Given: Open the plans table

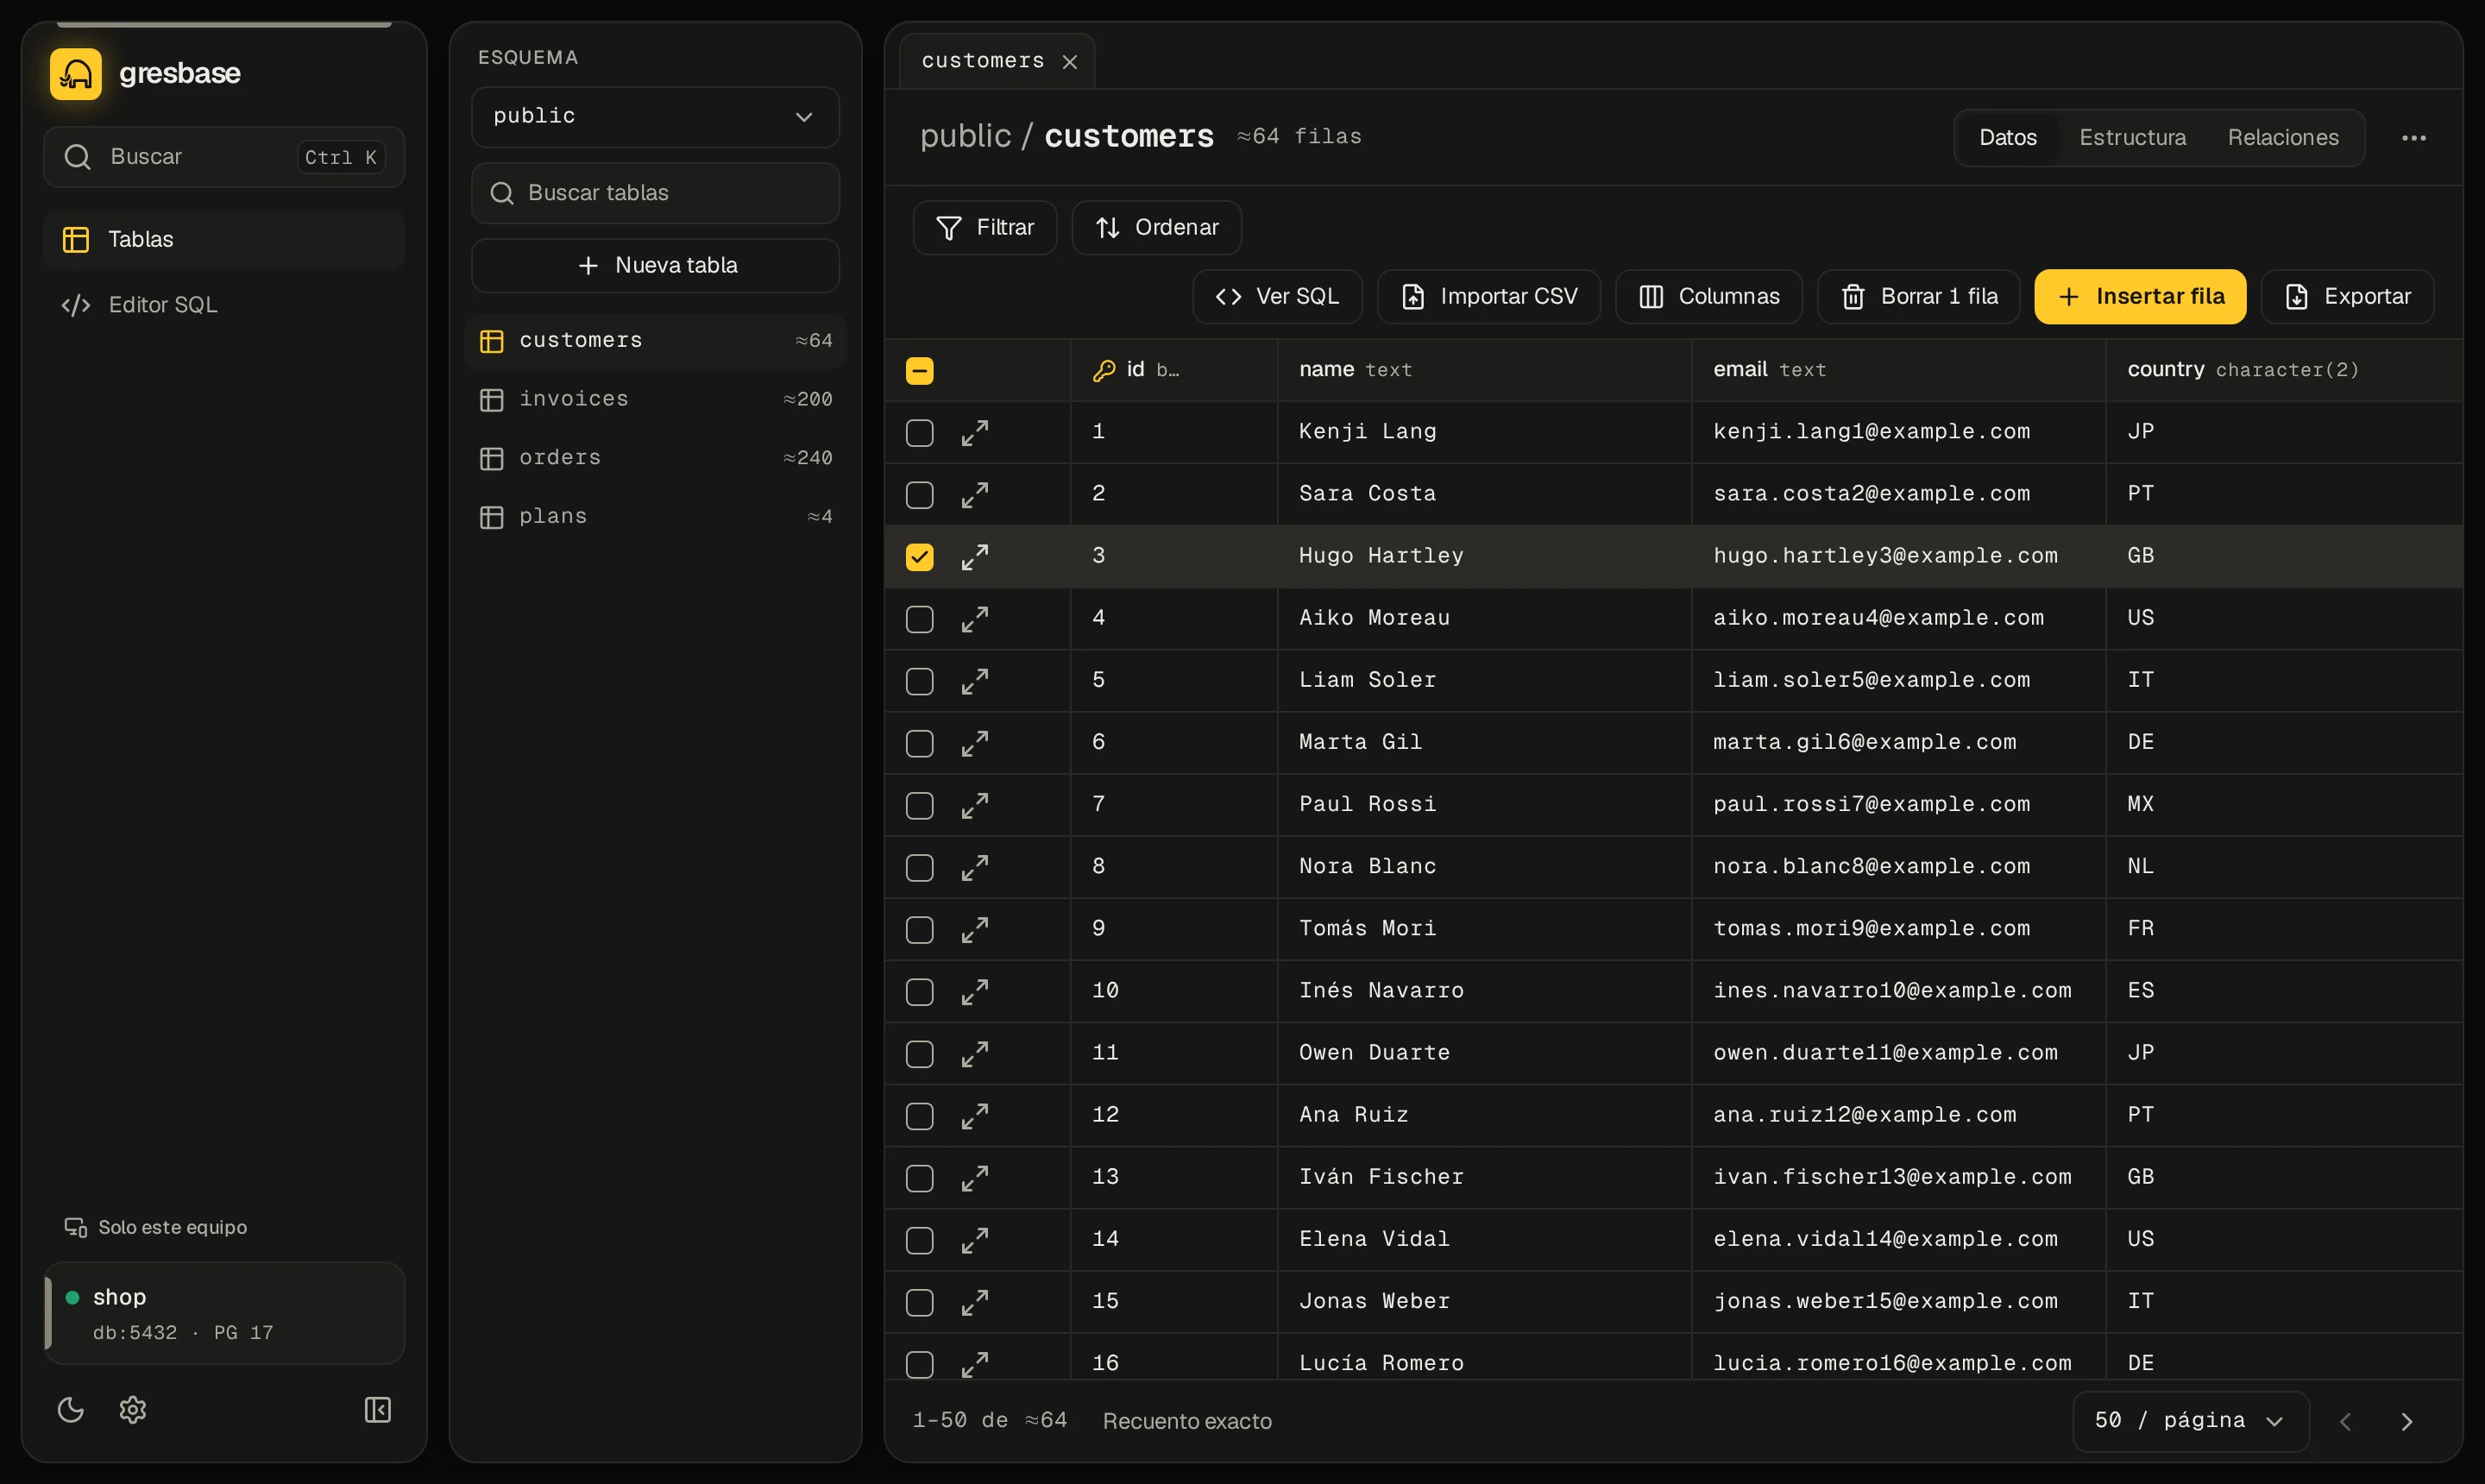Looking at the screenshot, I should click(655, 516).
